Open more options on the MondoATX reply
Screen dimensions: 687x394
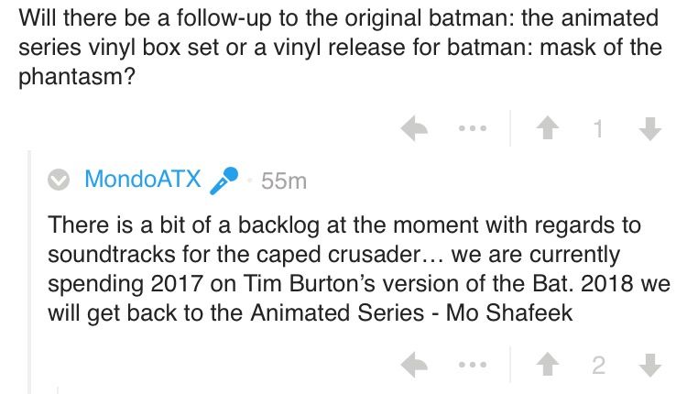[x=471, y=366]
